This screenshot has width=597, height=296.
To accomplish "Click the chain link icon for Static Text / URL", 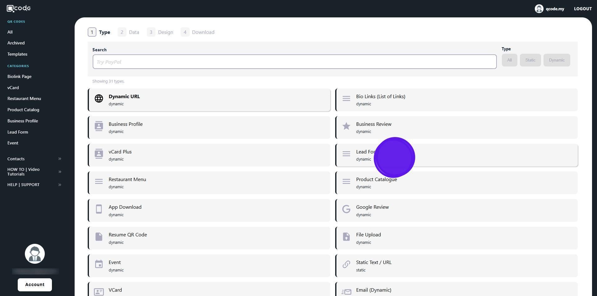I will pyautogui.click(x=346, y=264).
